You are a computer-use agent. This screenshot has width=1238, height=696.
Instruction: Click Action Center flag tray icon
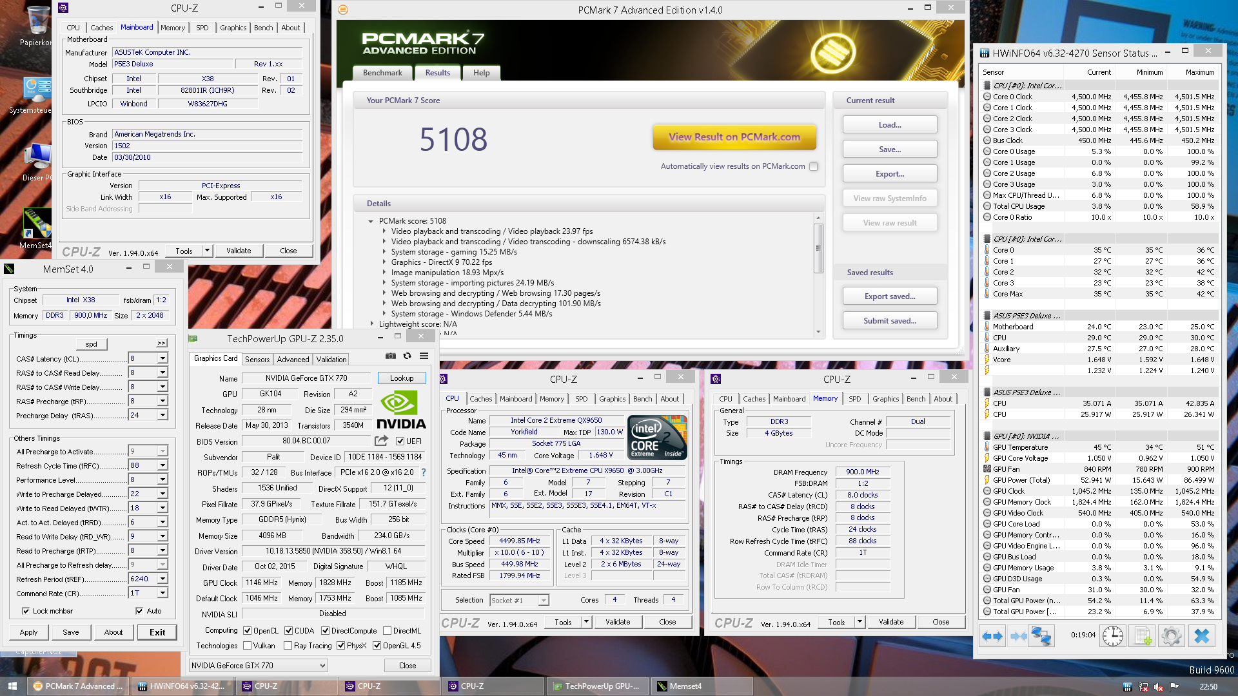tap(1174, 686)
